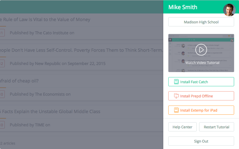
Task: Open the Unstable Global Middle Class article
Action: pyautogui.click(x=50, y=112)
